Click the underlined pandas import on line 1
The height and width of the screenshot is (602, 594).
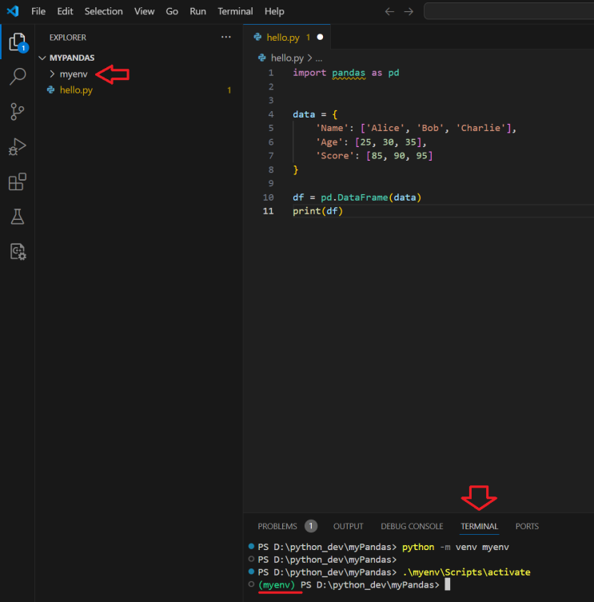349,73
